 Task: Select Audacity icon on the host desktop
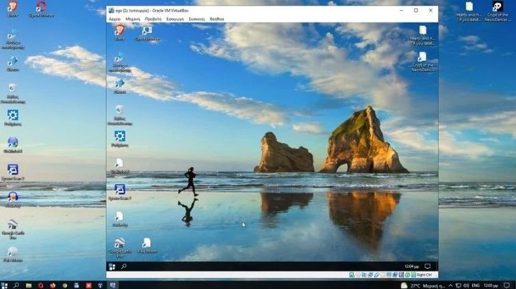click(x=12, y=197)
